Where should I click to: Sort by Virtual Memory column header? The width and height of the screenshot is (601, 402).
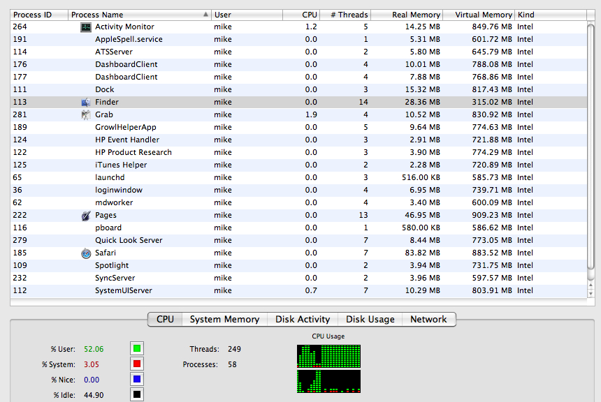(479, 15)
